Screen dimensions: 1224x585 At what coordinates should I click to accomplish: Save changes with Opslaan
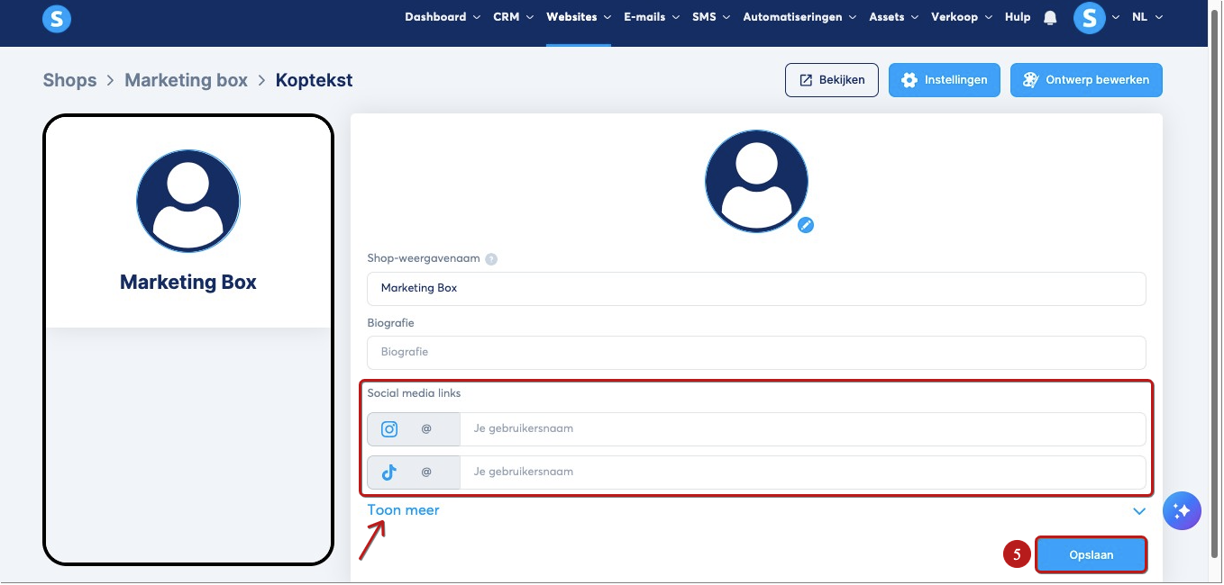click(x=1091, y=555)
